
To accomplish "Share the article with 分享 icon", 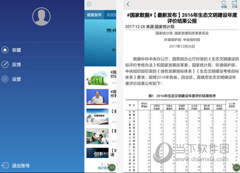I will (234, 4).
